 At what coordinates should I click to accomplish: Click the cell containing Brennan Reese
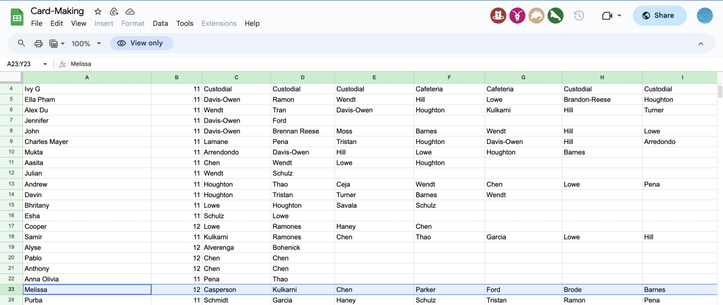coord(303,131)
